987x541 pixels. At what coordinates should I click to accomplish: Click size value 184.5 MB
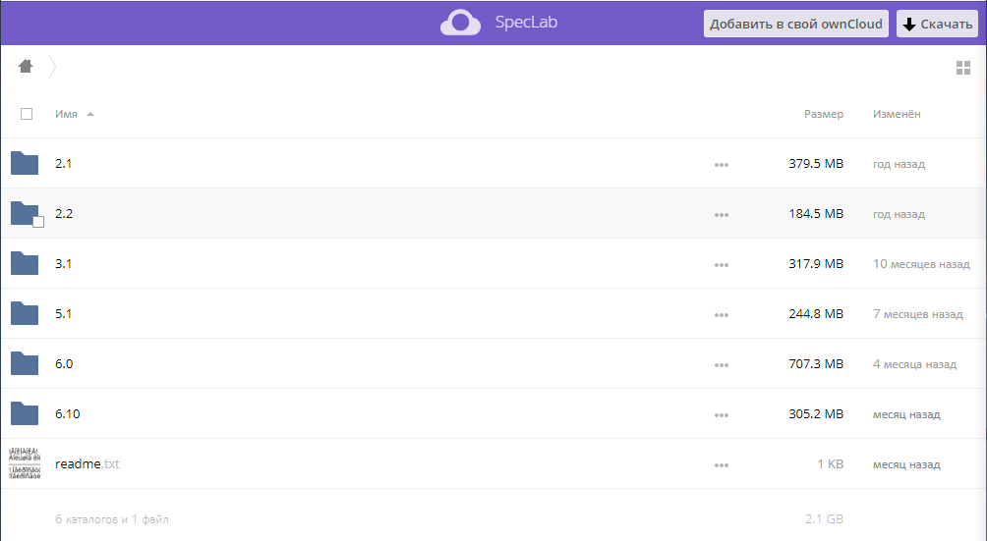pos(816,214)
